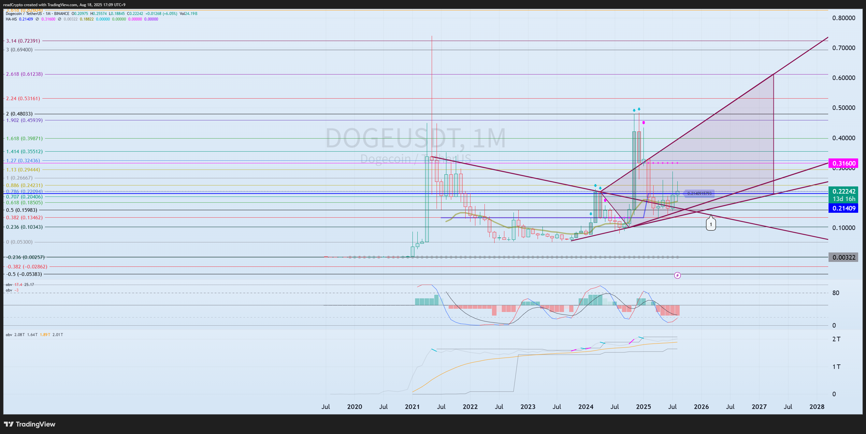Click the 0.40000 price axis label
The height and width of the screenshot is (434, 866).
(844, 138)
